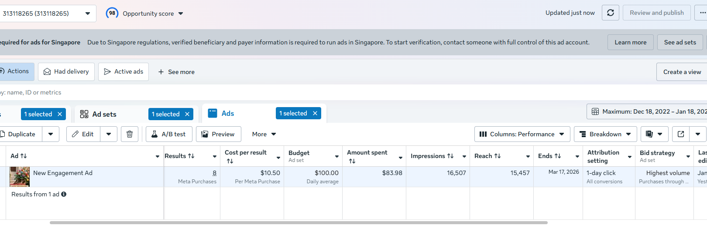Click the Learn more button
Screen dimensions: 707x229
(630, 42)
